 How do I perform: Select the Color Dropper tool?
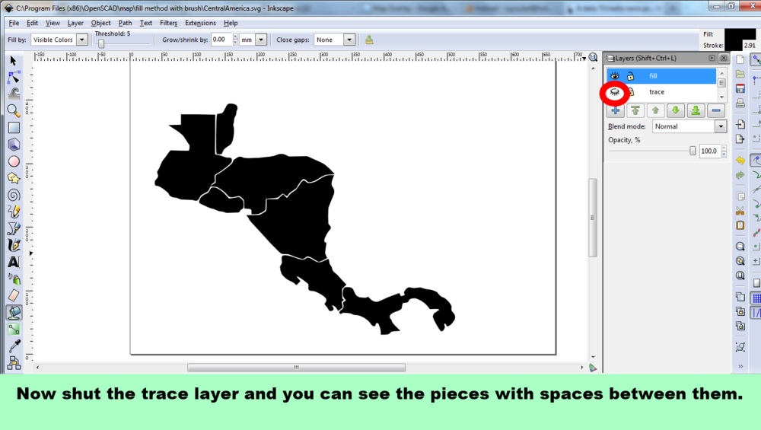coord(14,346)
